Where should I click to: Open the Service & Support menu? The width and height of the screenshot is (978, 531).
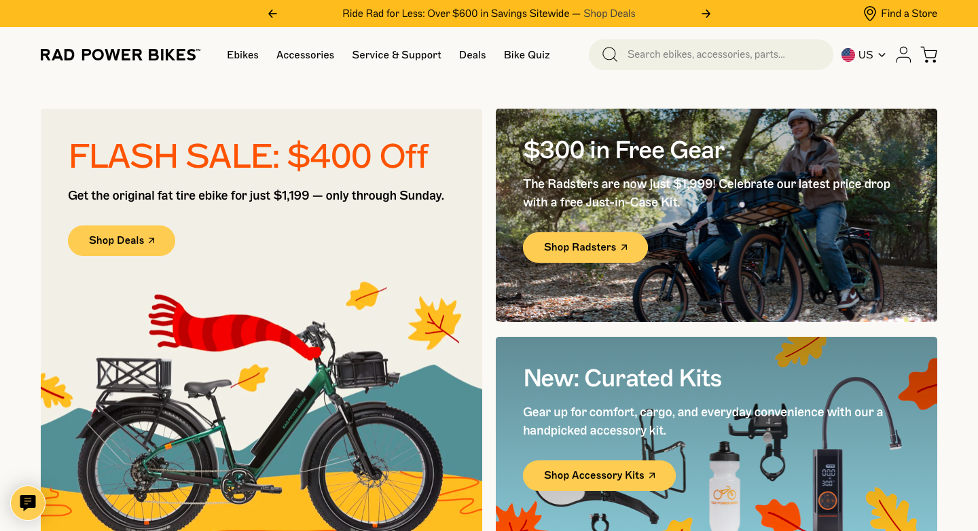pyautogui.click(x=397, y=55)
